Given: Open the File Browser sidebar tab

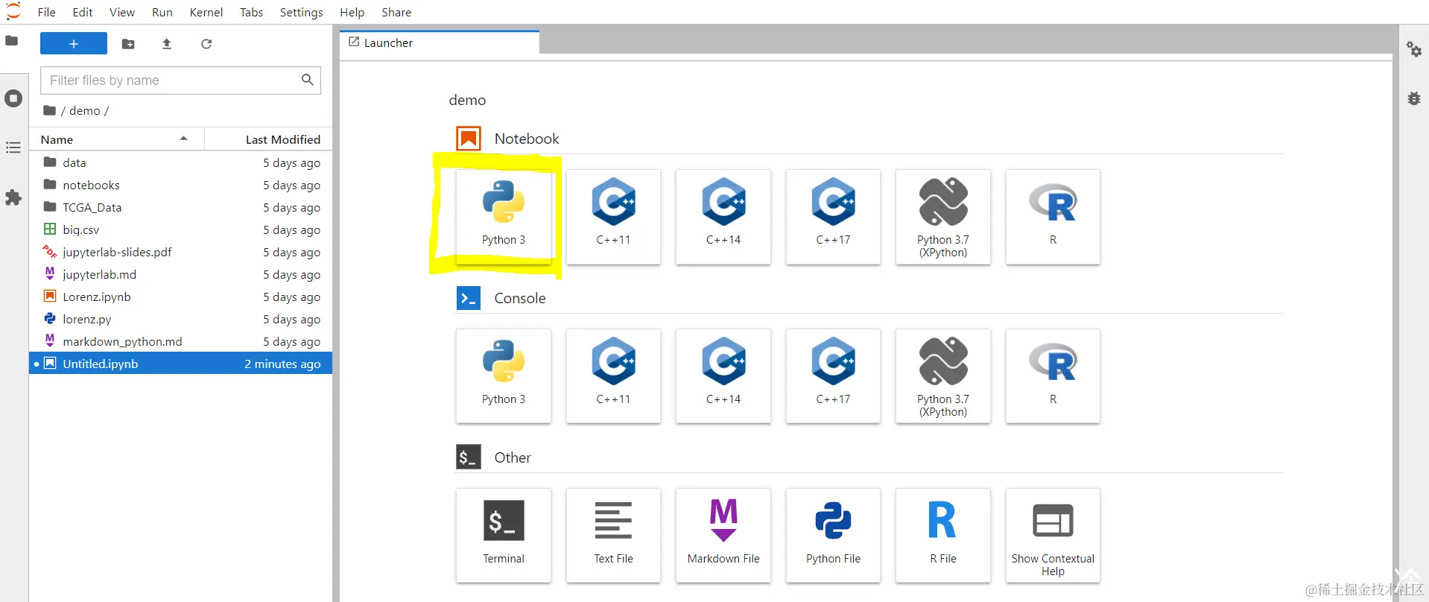Looking at the screenshot, I should (12, 41).
